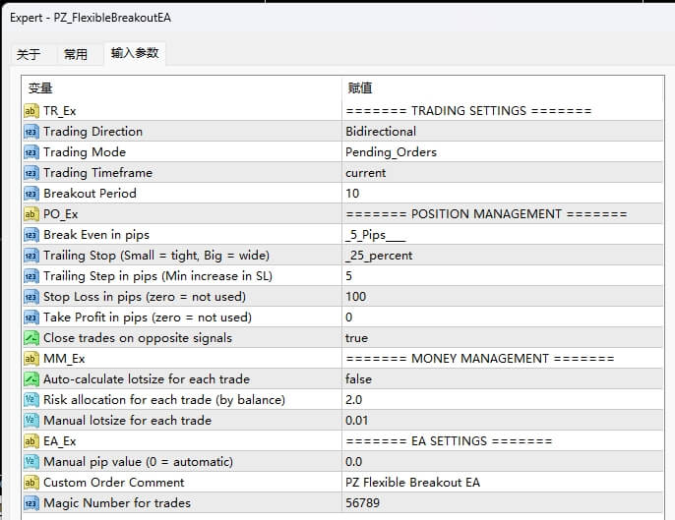Switch to the 关于 tab
The image size is (675, 520).
pyautogui.click(x=30, y=54)
